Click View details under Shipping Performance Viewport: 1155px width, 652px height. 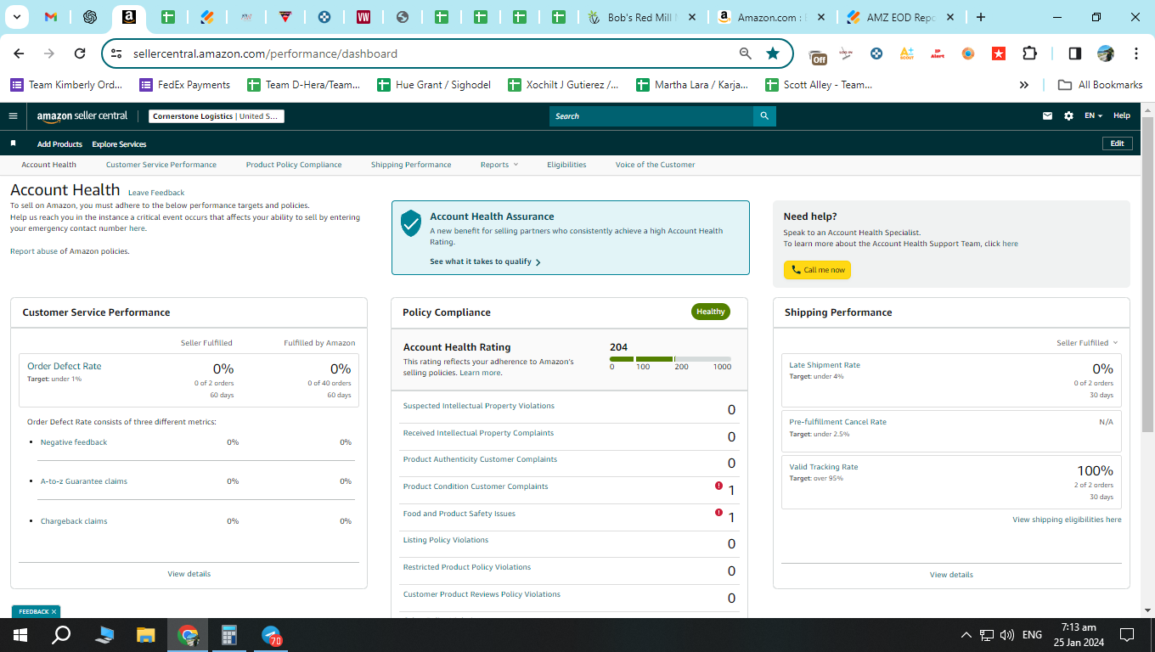pos(951,575)
